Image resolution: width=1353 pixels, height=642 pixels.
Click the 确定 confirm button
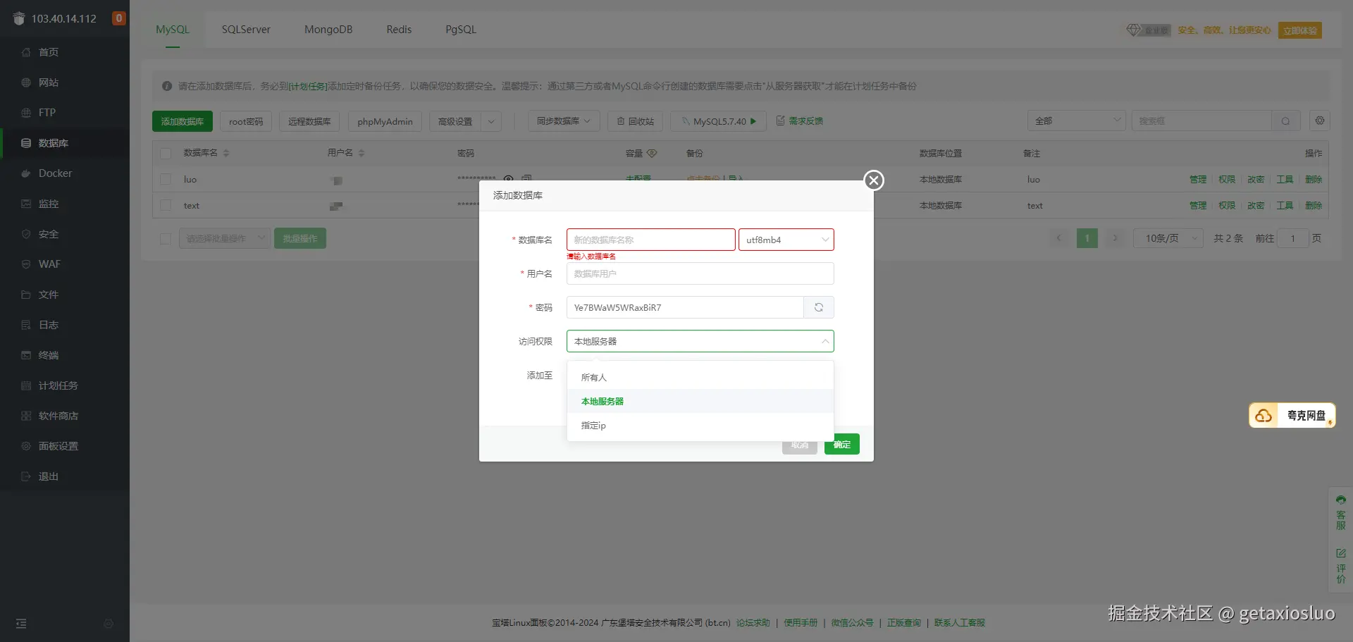(x=842, y=445)
